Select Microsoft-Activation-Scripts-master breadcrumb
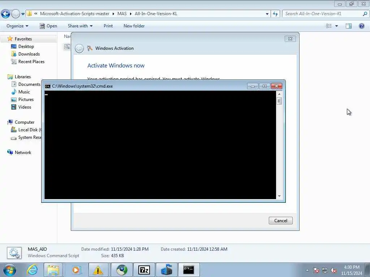Image resolution: width=370 pixels, height=277 pixels. tap(74, 14)
